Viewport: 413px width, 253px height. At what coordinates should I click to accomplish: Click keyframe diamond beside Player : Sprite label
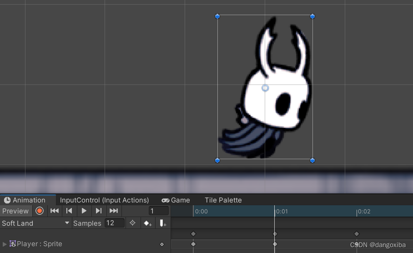pyautogui.click(x=162, y=244)
